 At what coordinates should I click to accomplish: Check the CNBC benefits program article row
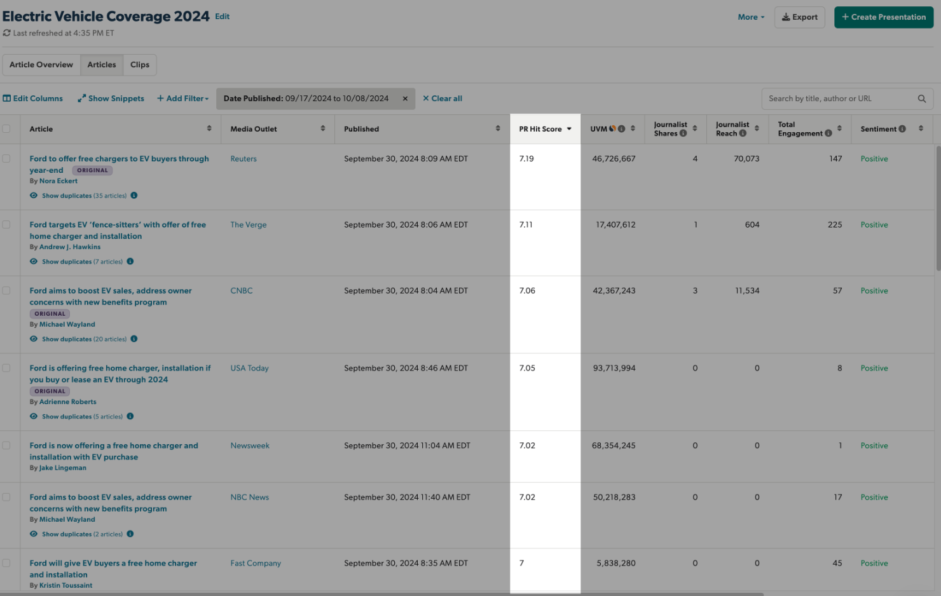7,290
